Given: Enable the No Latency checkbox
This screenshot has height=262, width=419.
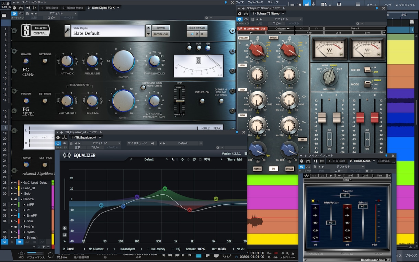Looking at the screenshot, I should pos(148,249).
